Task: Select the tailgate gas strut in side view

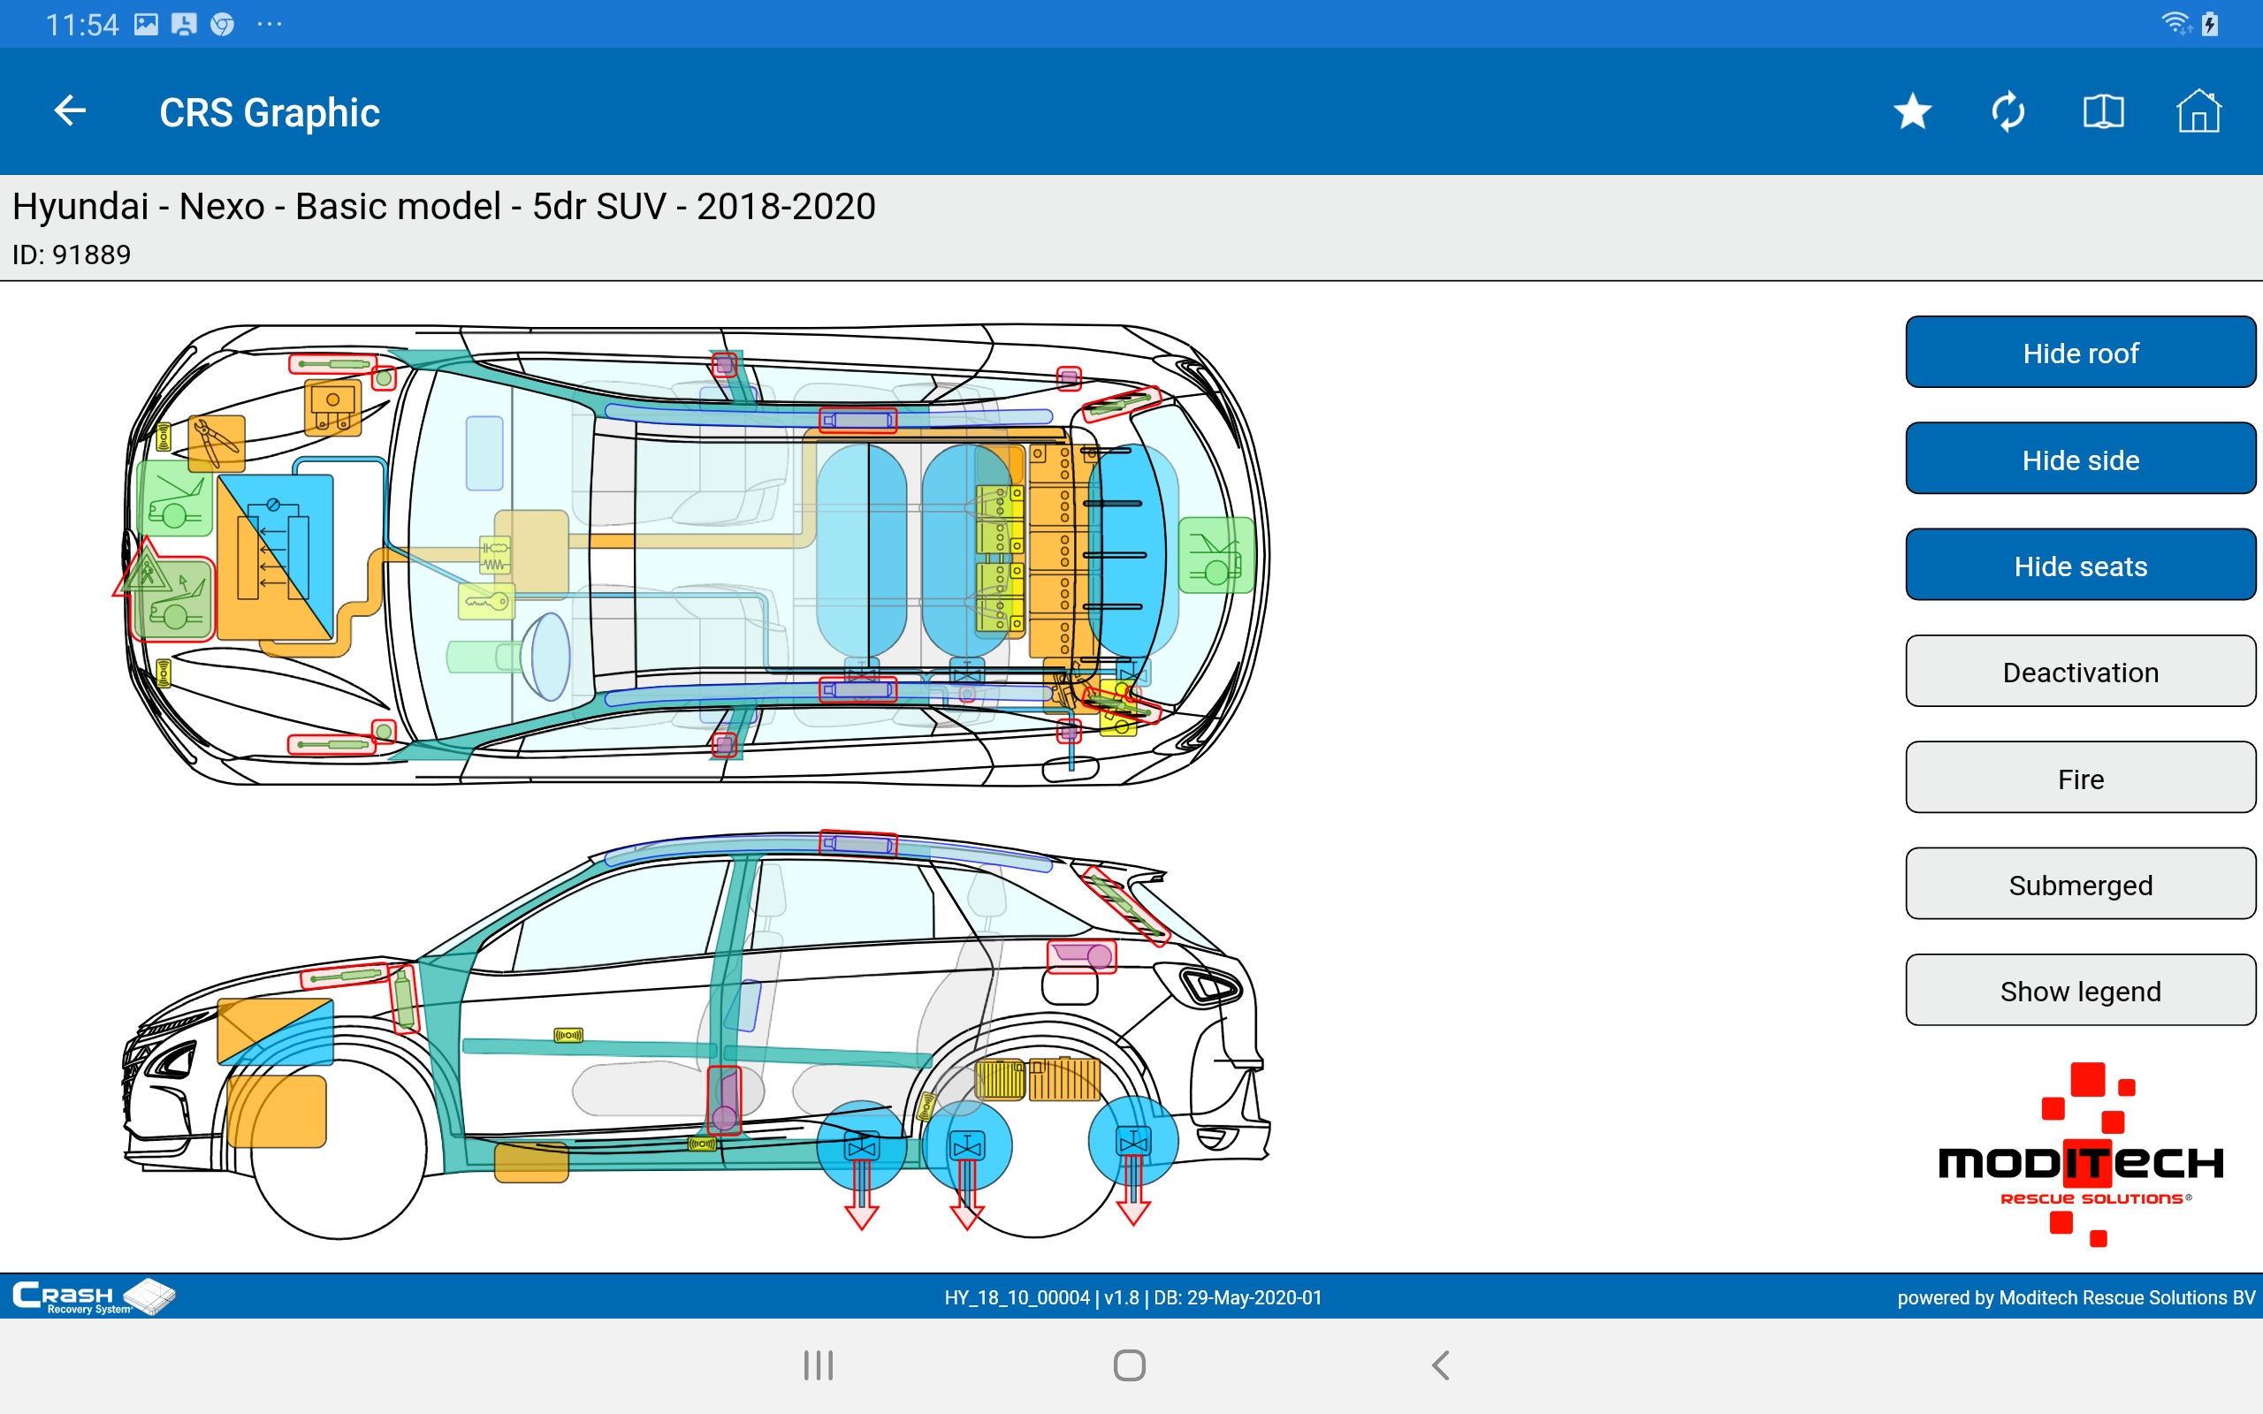Action: pyautogui.click(x=1125, y=907)
